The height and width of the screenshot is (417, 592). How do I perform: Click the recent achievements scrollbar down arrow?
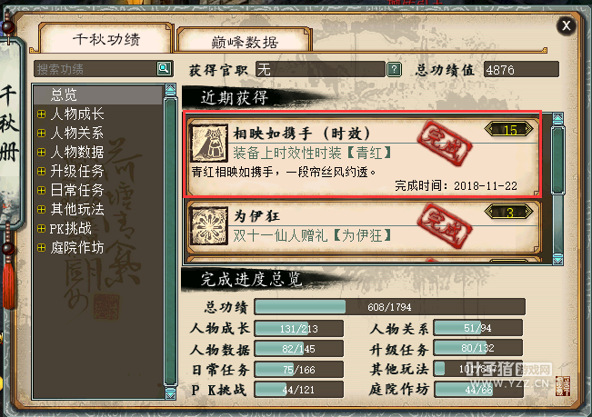point(558,259)
